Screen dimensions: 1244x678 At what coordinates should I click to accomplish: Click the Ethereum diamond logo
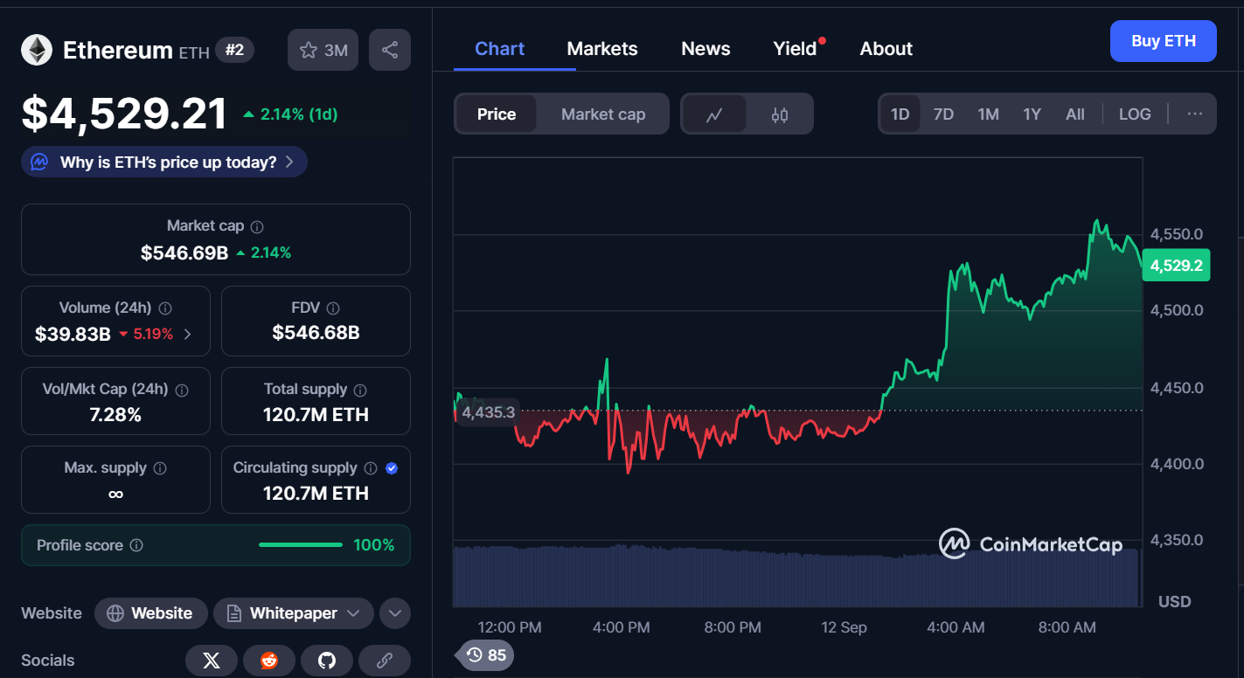[37, 50]
